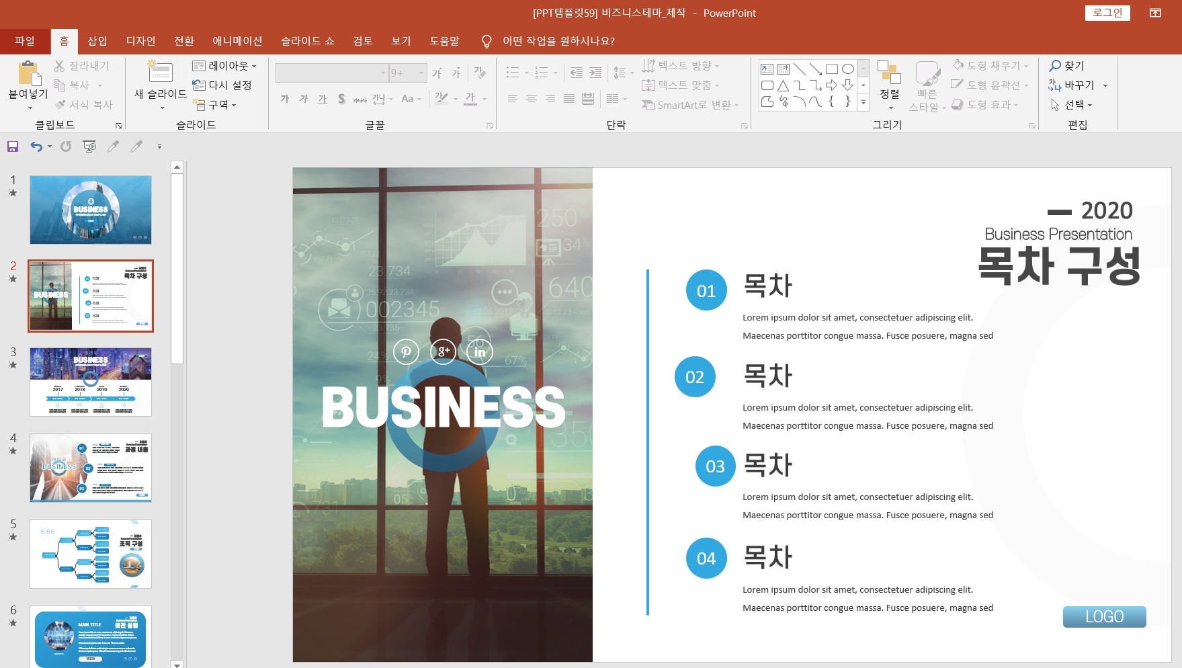Viewport: 1182px width, 668px height.
Task: Select the Oval shape in shapes gallery
Action: pyautogui.click(x=847, y=69)
